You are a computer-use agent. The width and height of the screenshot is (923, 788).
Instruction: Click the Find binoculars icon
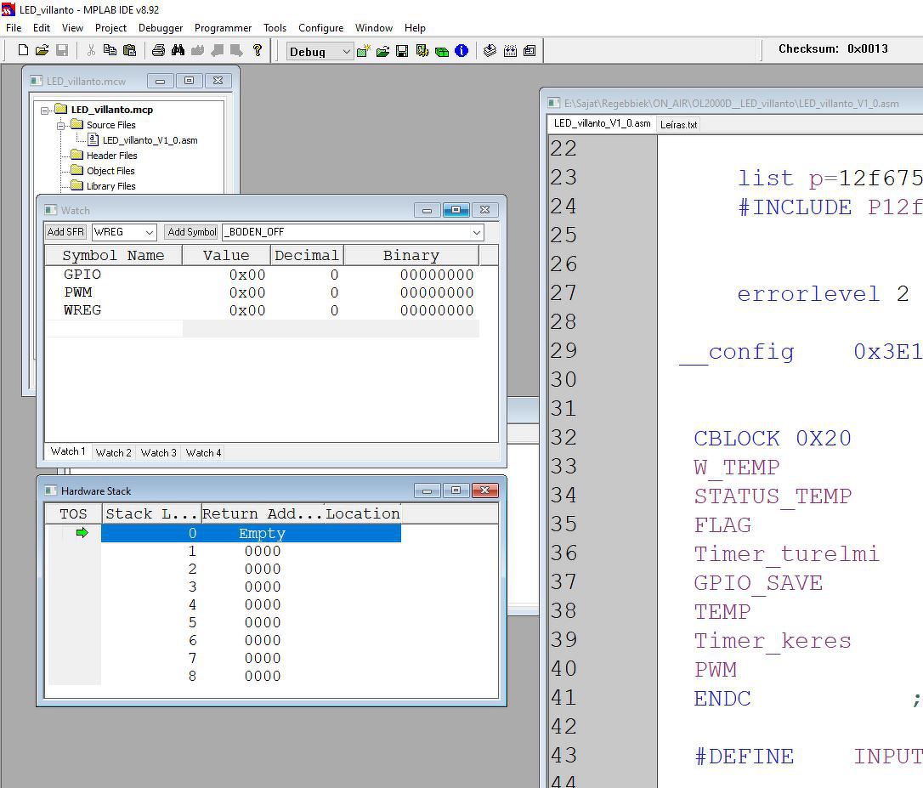coord(178,51)
